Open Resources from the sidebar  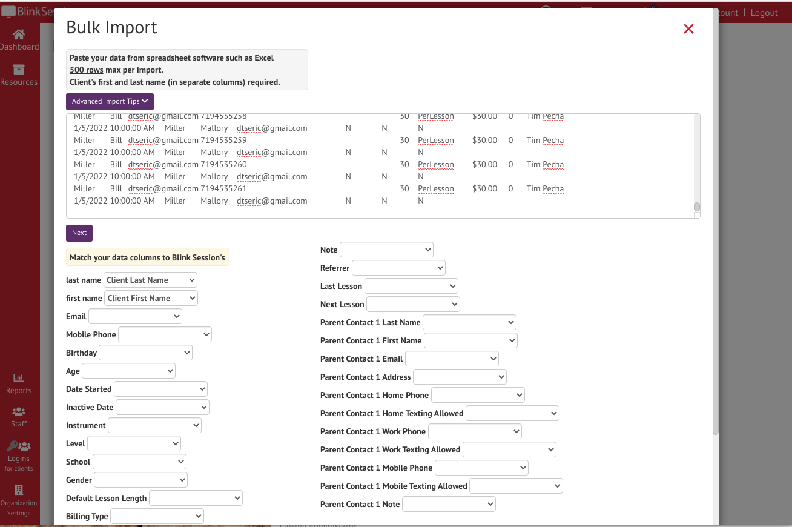[19, 70]
